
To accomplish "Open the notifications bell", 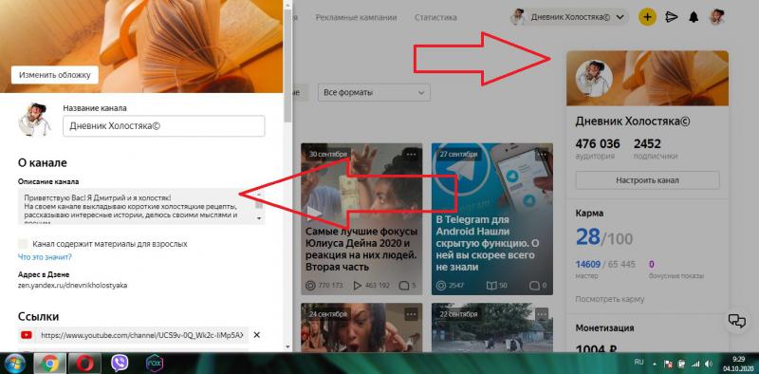I will (x=694, y=17).
